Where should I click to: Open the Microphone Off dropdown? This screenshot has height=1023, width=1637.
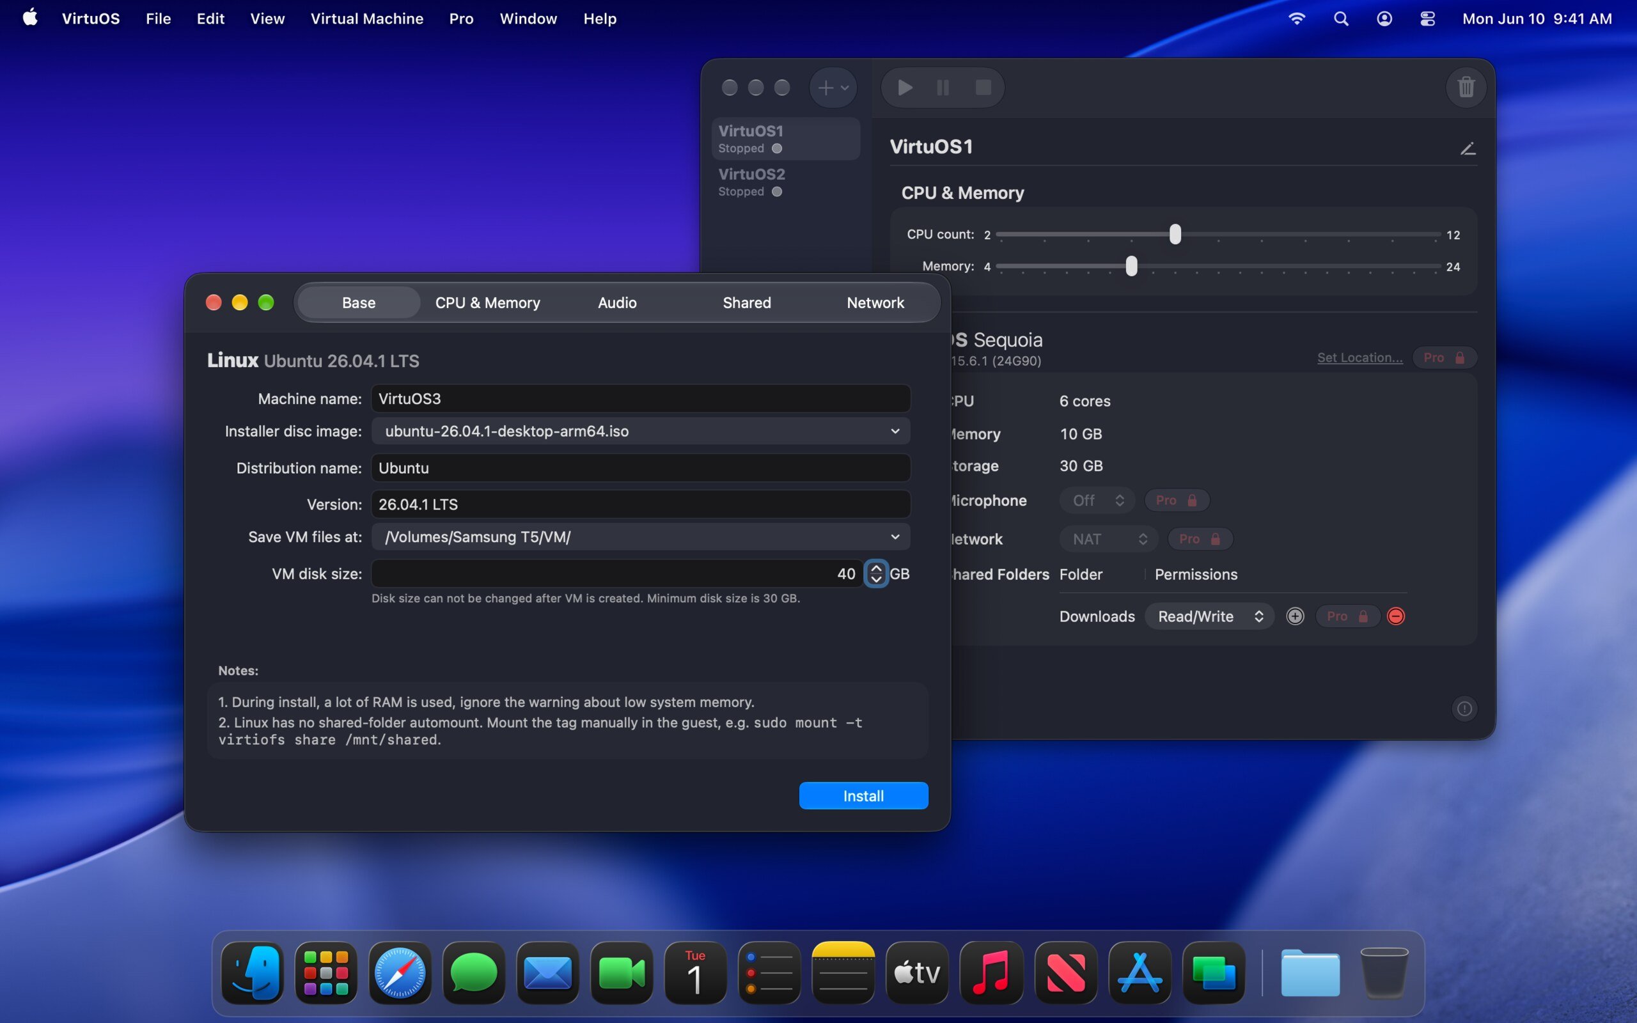pyautogui.click(x=1097, y=501)
